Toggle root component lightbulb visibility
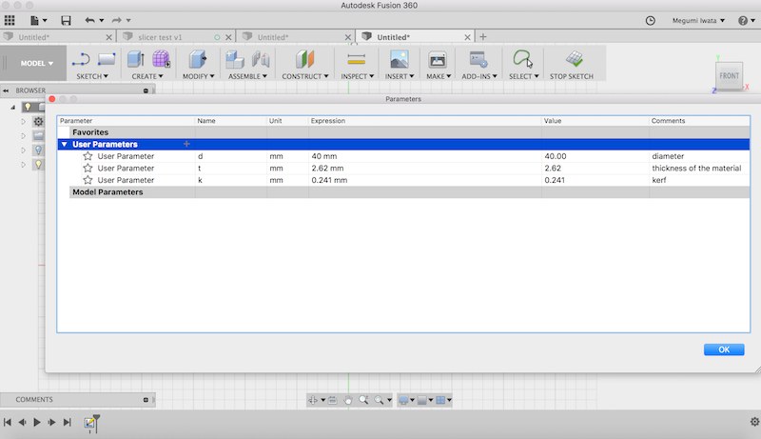 [28, 107]
